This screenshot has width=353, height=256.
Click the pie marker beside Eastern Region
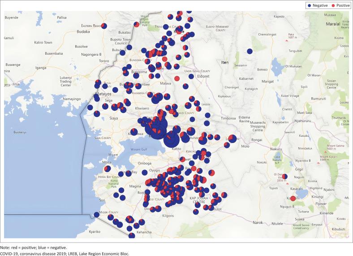[x=104, y=26]
